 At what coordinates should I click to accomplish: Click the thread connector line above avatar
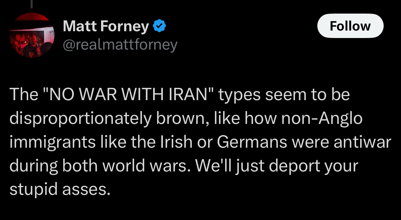pyautogui.click(x=31, y=4)
